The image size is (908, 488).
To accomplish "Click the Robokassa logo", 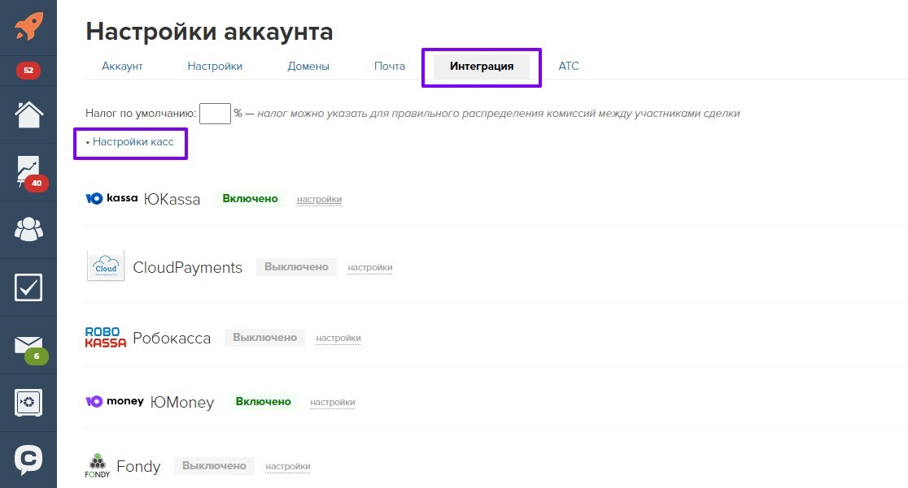I will tap(106, 338).
